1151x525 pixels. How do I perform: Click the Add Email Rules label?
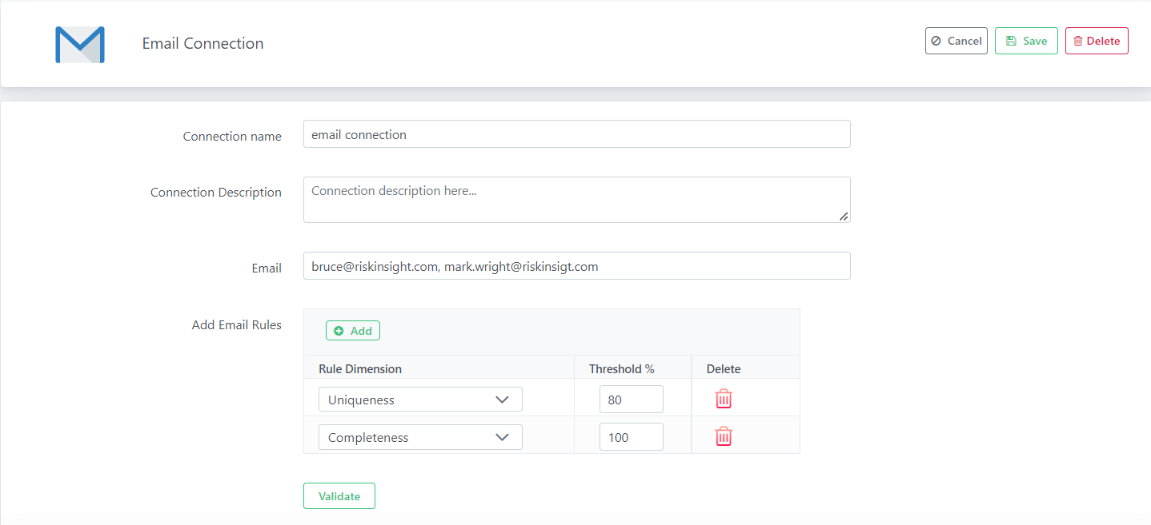click(x=237, y=325)
